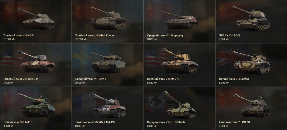Click the M46 KR tiger-striped tank

coord(180,60)
